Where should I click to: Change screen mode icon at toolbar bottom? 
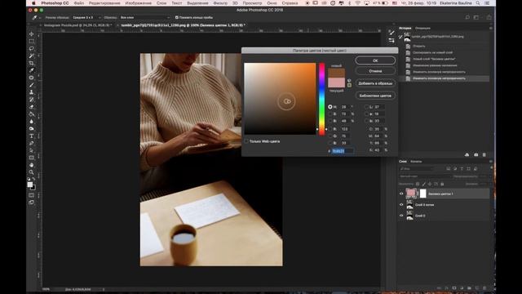point(31,203)
